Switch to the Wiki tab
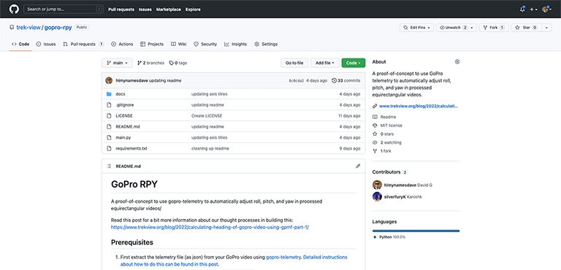This screenshot has width=561, height=270. [178, 45]
